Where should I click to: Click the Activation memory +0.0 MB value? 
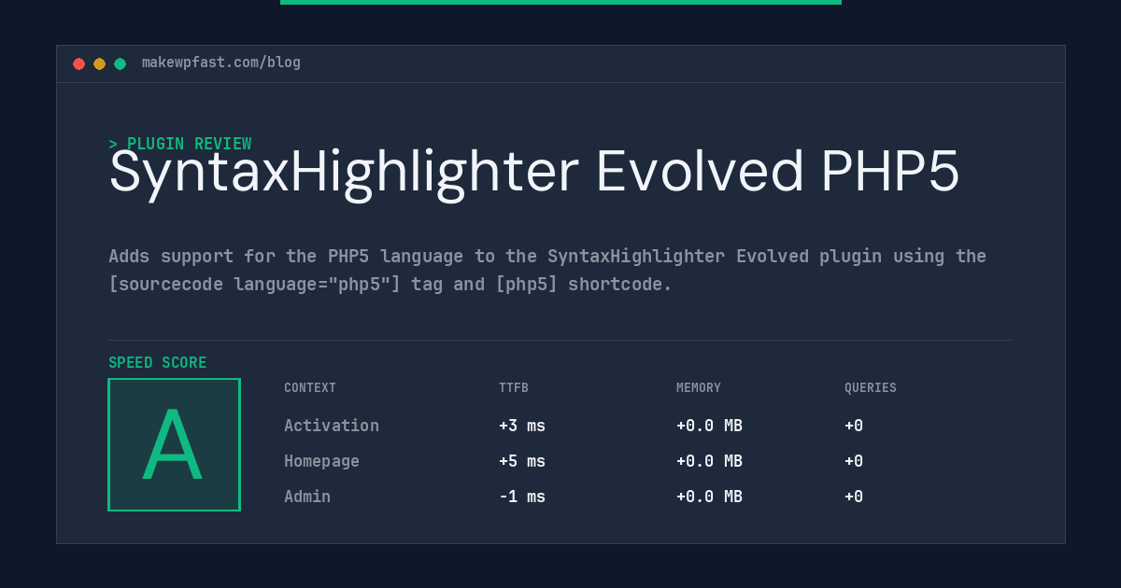pos(709,426)
